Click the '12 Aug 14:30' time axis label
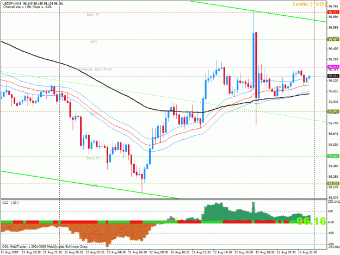 click(222, 252)
